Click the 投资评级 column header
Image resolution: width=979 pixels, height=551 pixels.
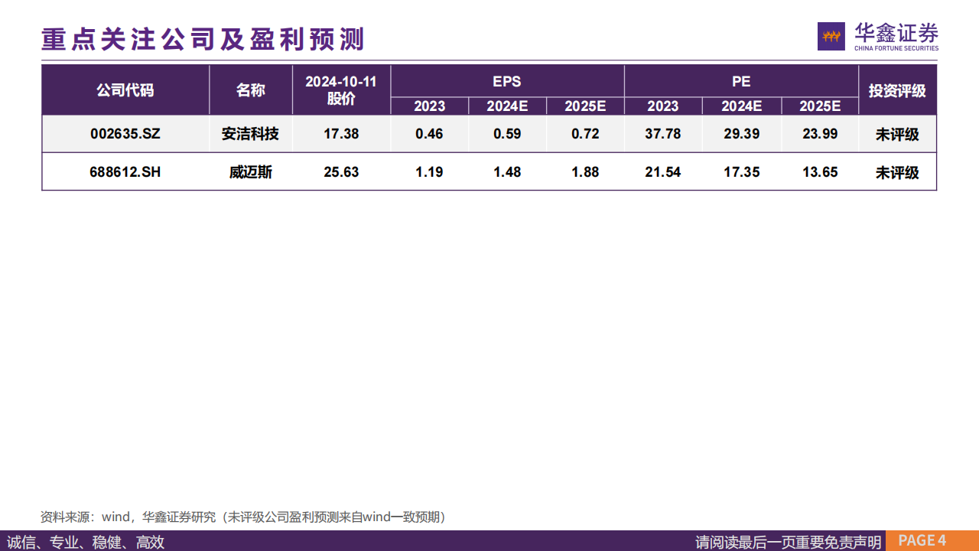pyautogui.click(x=897, y=90)
